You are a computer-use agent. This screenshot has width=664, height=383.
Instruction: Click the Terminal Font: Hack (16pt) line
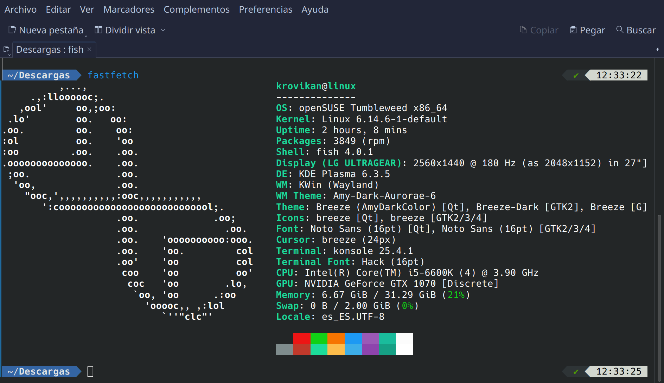point(350,262)
